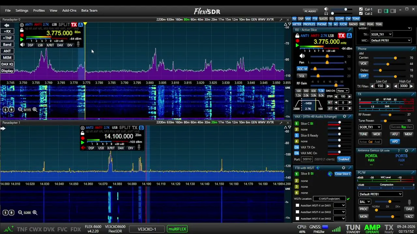Pop out the Phone panel arrow icon

[x=412, y=49]
